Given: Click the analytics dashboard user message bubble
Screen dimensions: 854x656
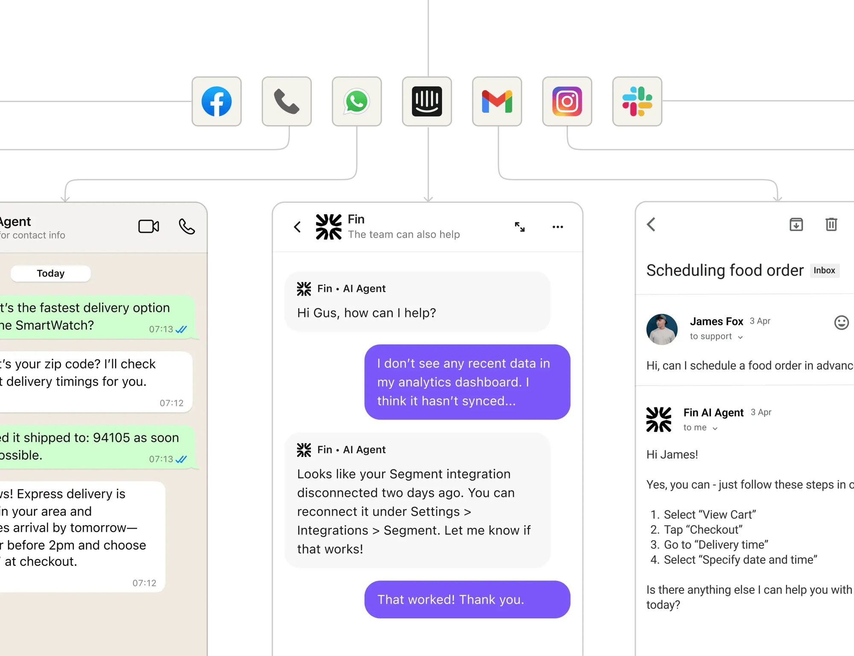Looking at the screenshot, I should (x=467, y=382).
